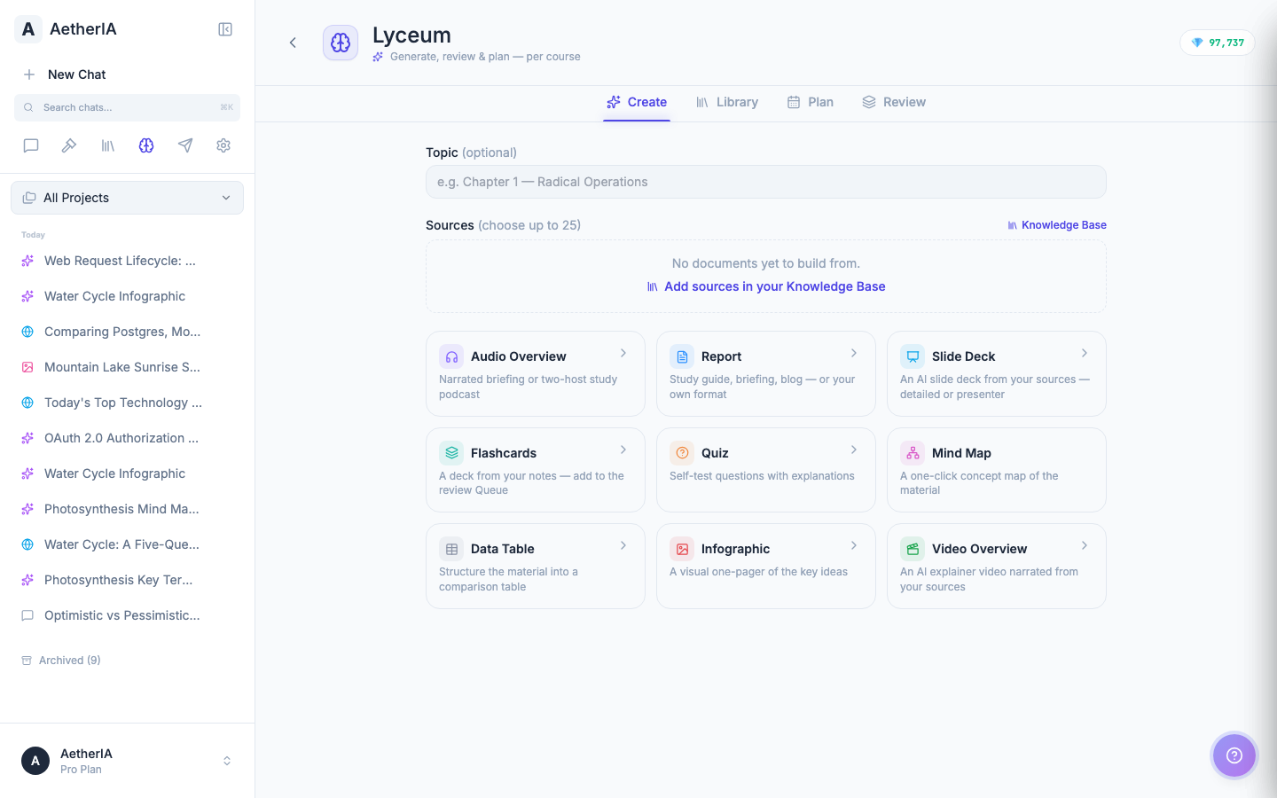Click the Report document icon
Viewport: 1277px width, 798px height.
click(x=682, y=356)
